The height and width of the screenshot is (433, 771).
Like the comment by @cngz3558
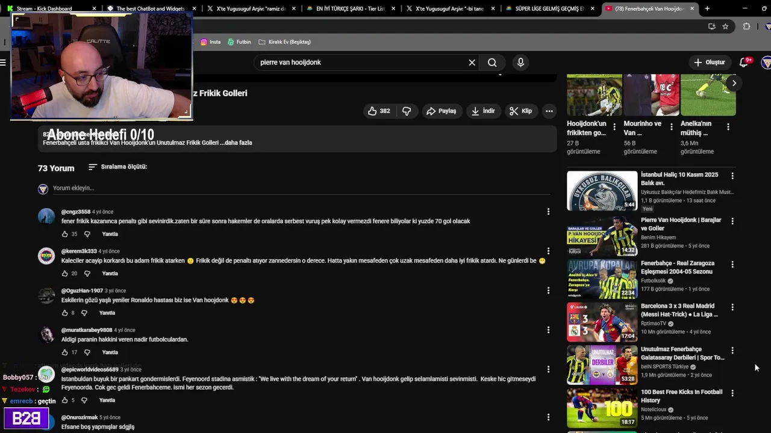pos(65,234)
